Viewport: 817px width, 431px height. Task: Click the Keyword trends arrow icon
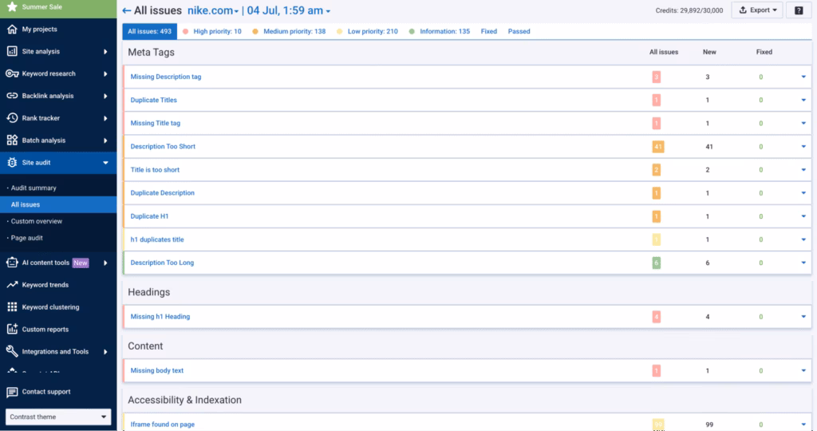12,285
